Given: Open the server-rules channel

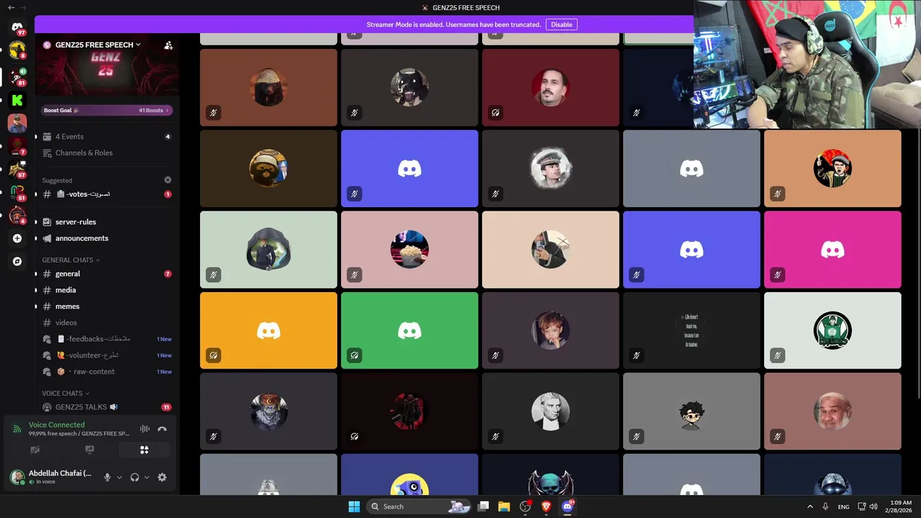Looking at the screenshot, I should click(x=106, y=222).
